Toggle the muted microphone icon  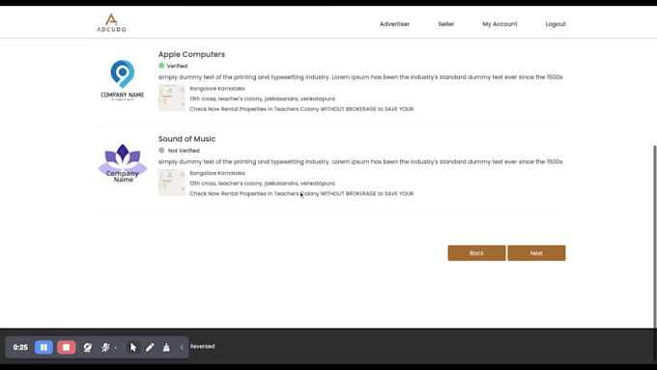click(x=105, y=347)
